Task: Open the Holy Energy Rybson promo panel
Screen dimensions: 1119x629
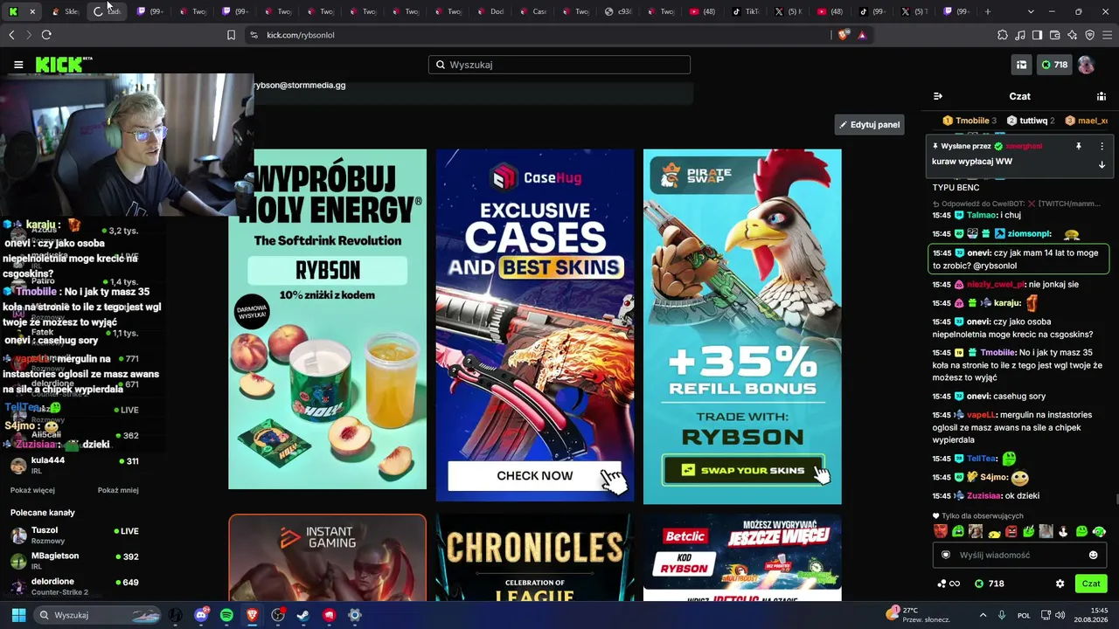Action: [327, 319]
